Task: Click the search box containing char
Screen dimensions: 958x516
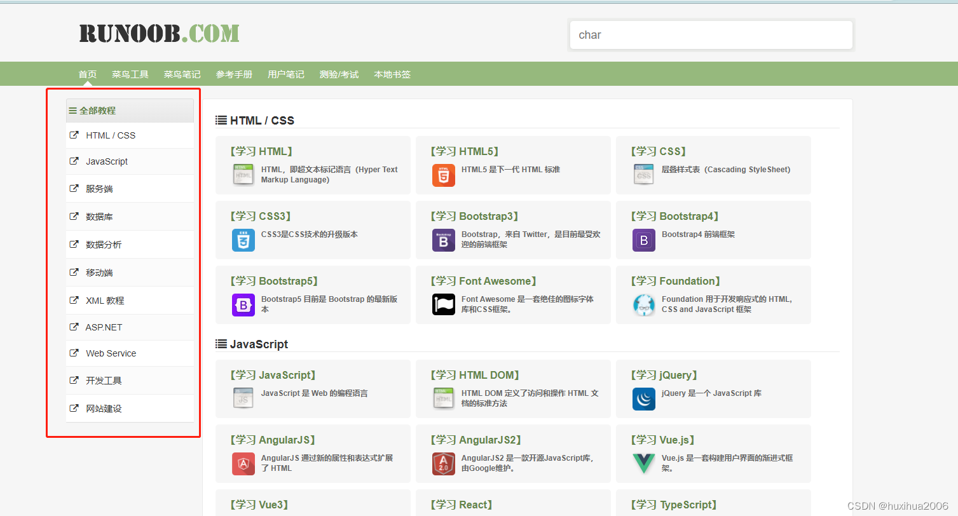Action: pos(711,35)
